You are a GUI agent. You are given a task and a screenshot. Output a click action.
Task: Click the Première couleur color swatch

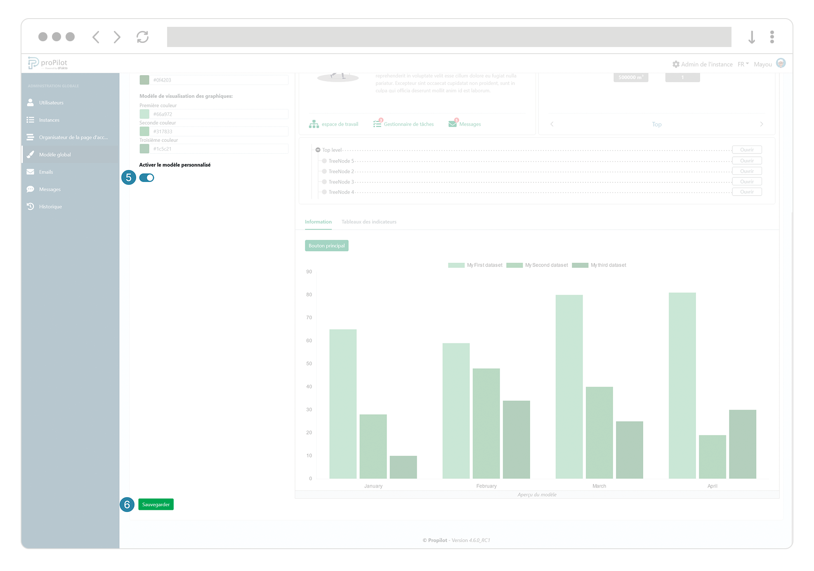(144, 114)
